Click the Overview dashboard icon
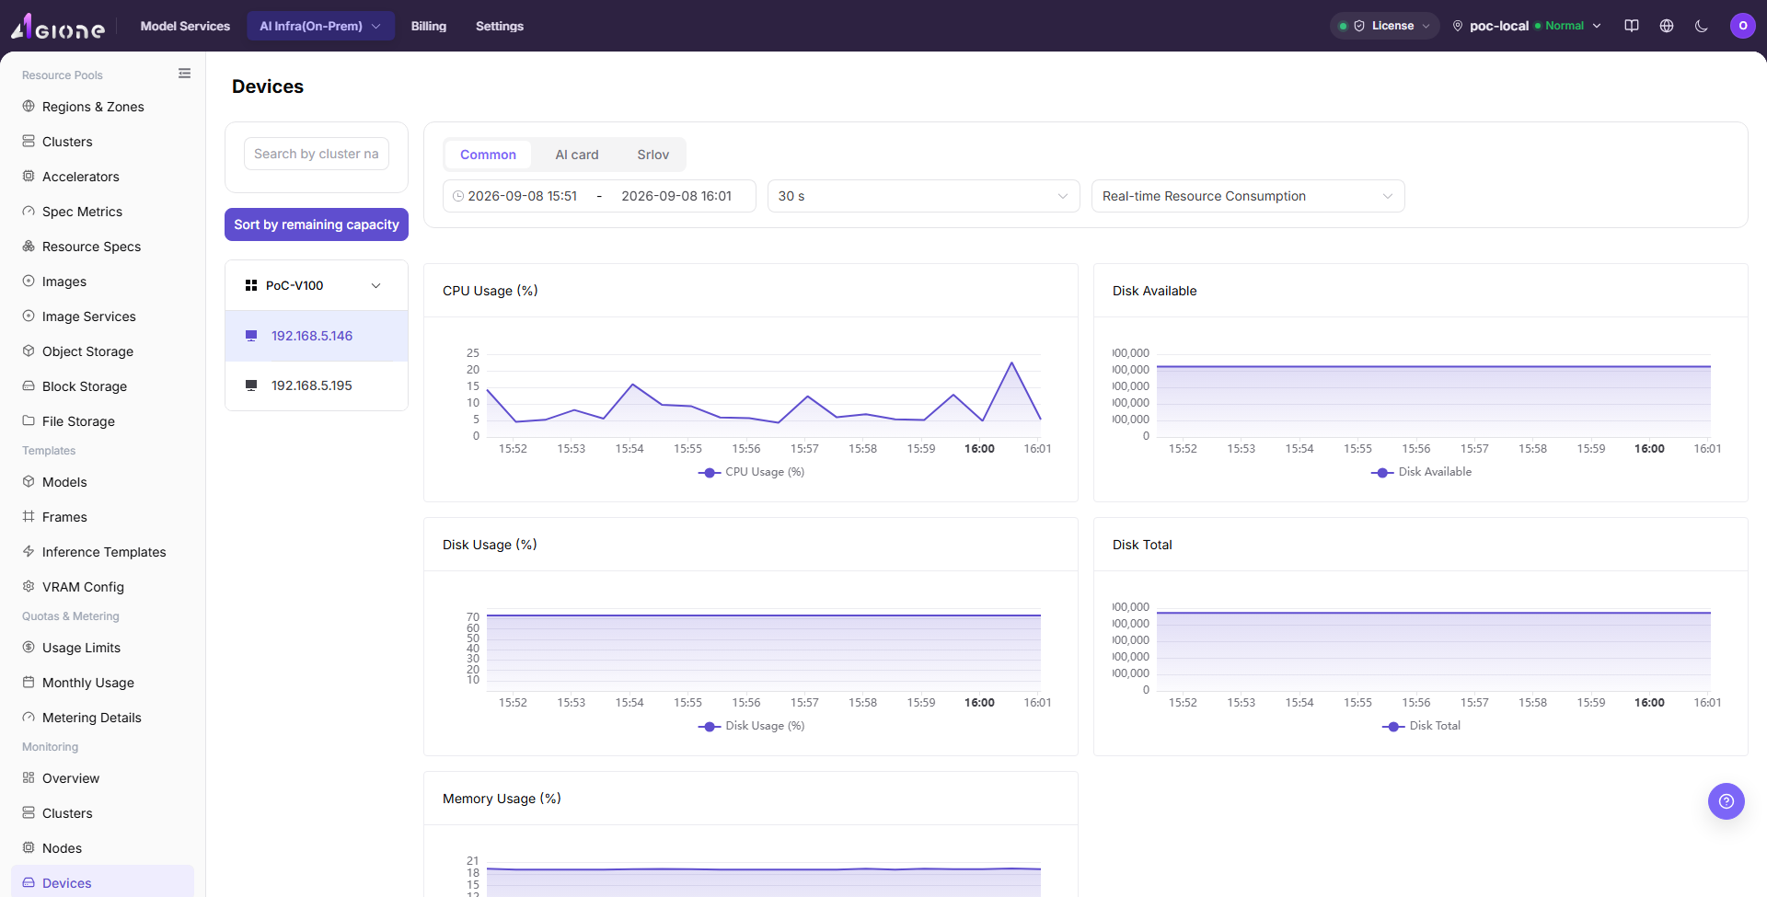Screen dimensions: 1767x897 coord(29,778)
